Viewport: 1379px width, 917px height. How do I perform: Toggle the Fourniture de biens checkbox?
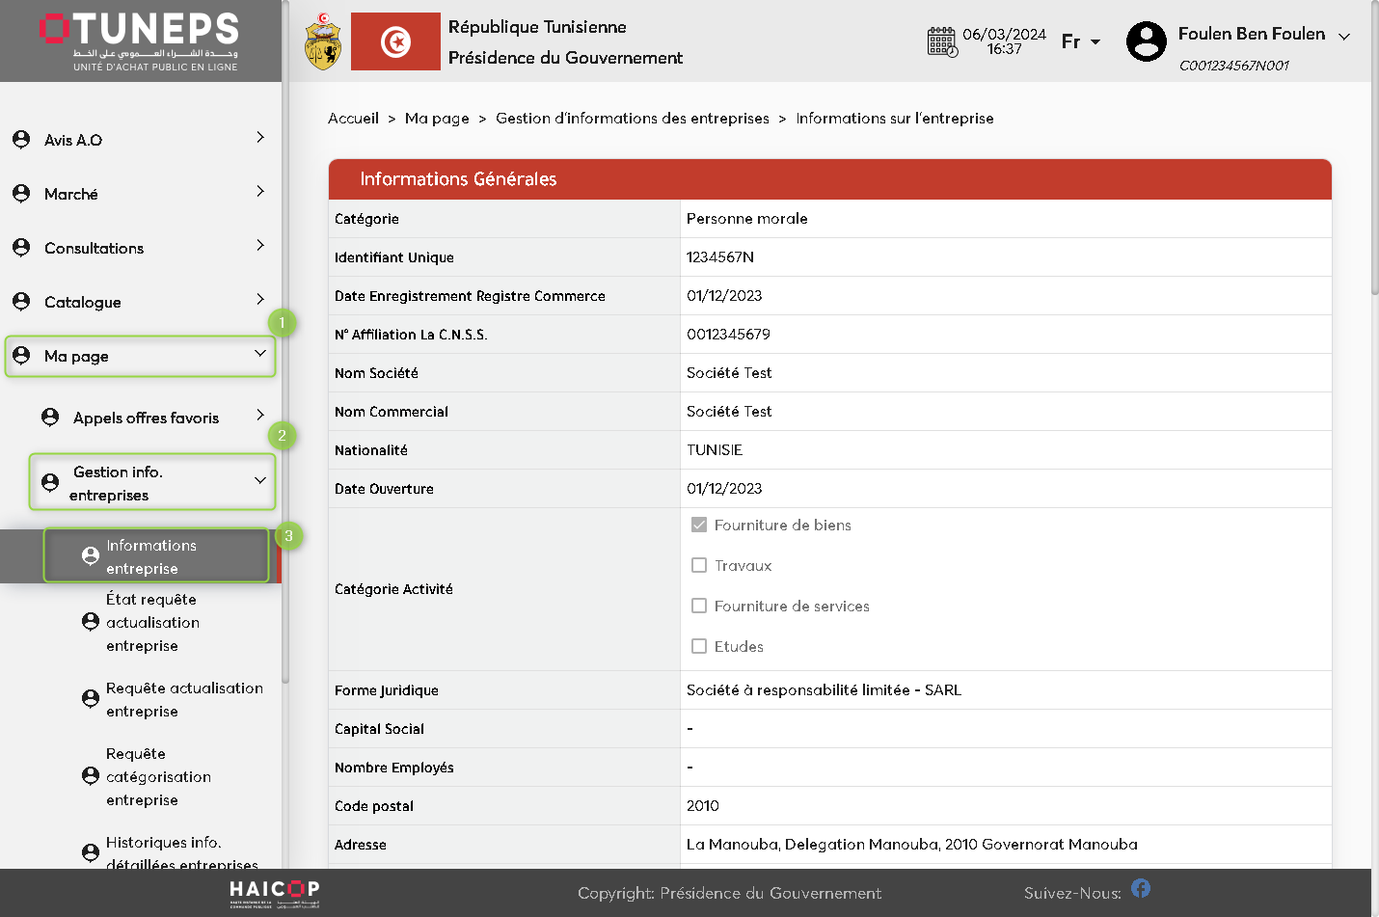(699, 526)
